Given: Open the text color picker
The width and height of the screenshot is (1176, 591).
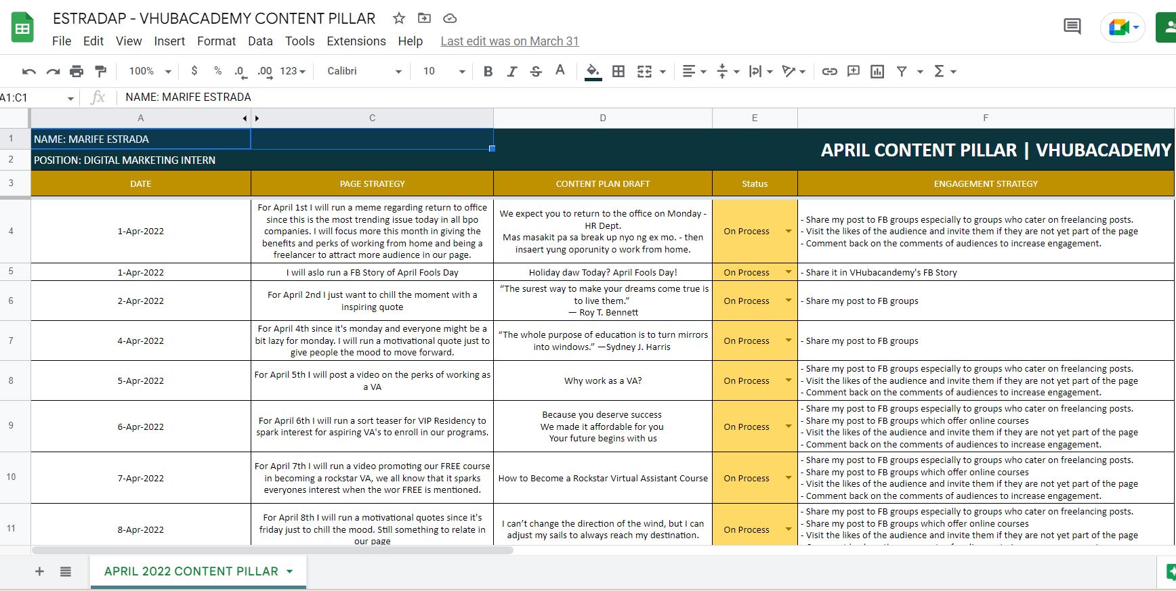Looking at the screenshot, I should 560,70.
